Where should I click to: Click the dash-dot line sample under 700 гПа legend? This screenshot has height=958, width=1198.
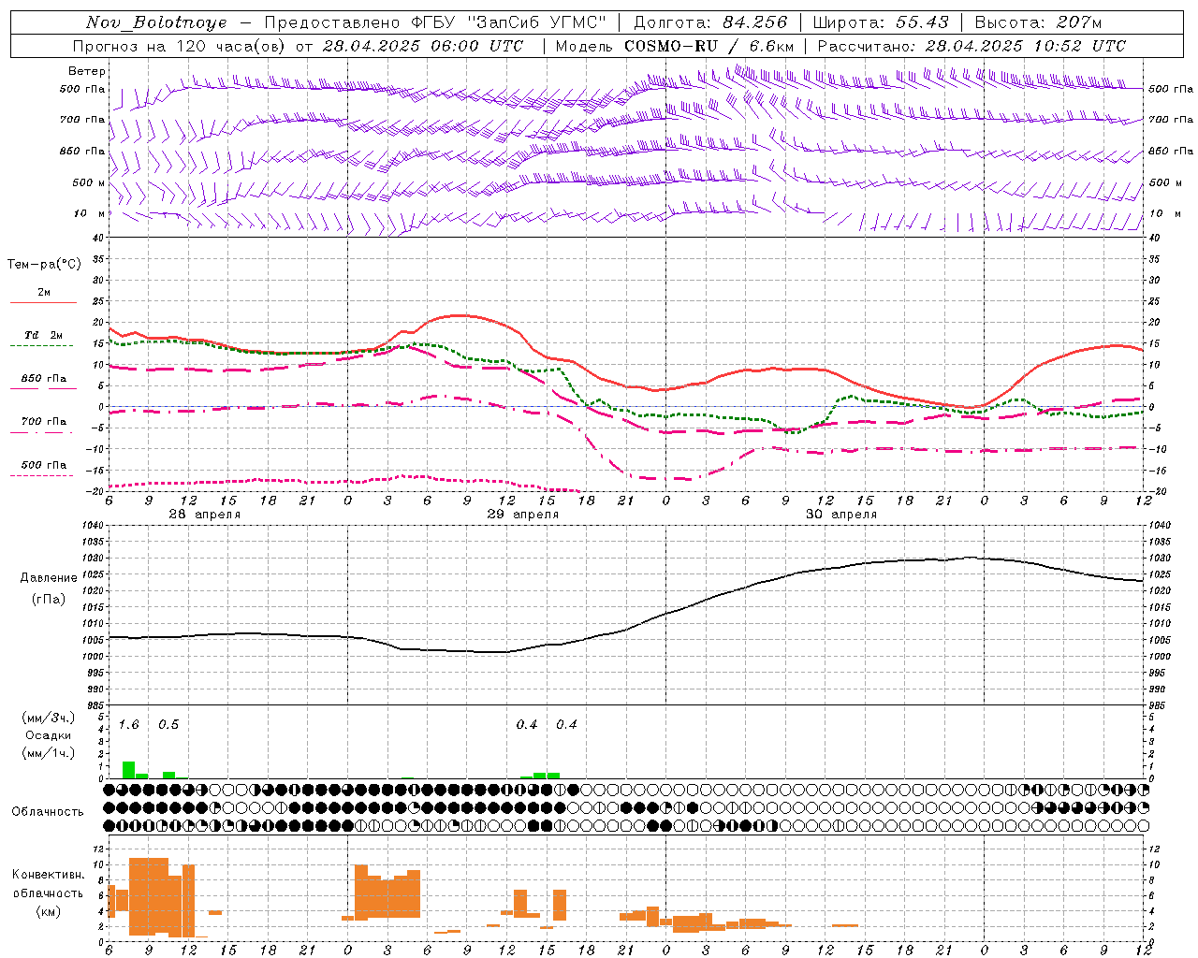[41, 433]
